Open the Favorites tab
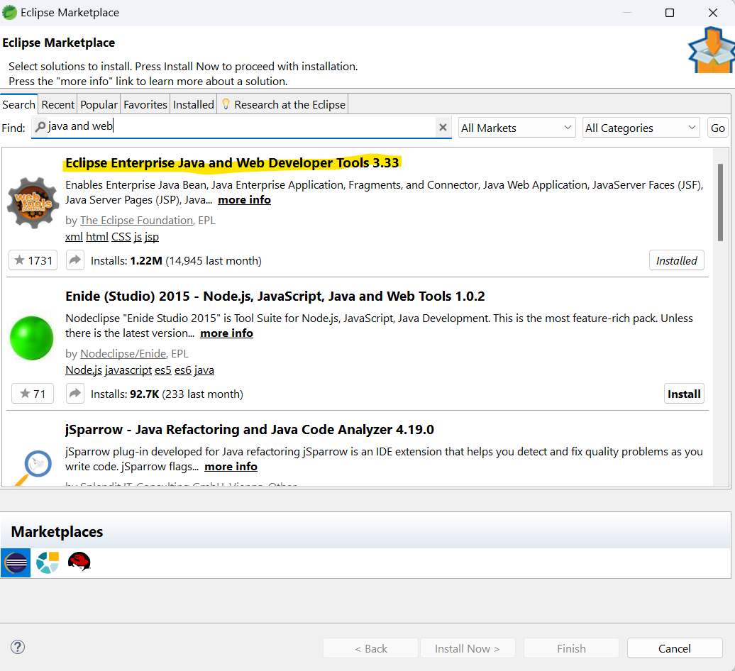Viewport: 735px width, 671px height. pos(145,104)
